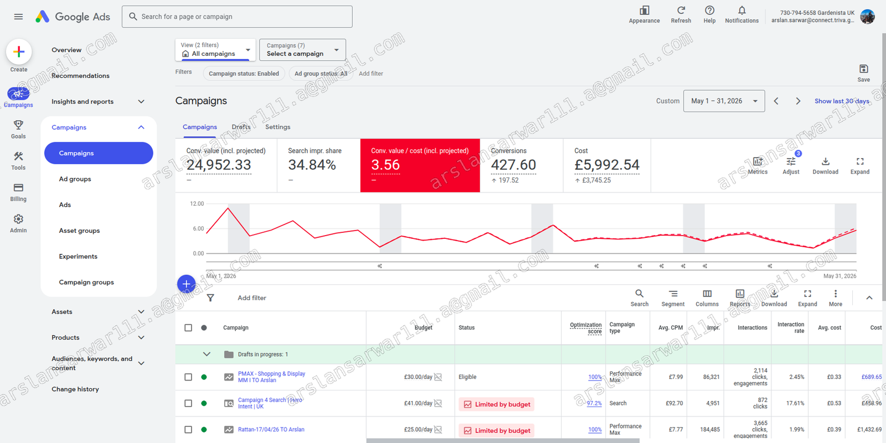Download the chart using Download icon
Viewport: 886px width, 443px height.
coord(825,161)
